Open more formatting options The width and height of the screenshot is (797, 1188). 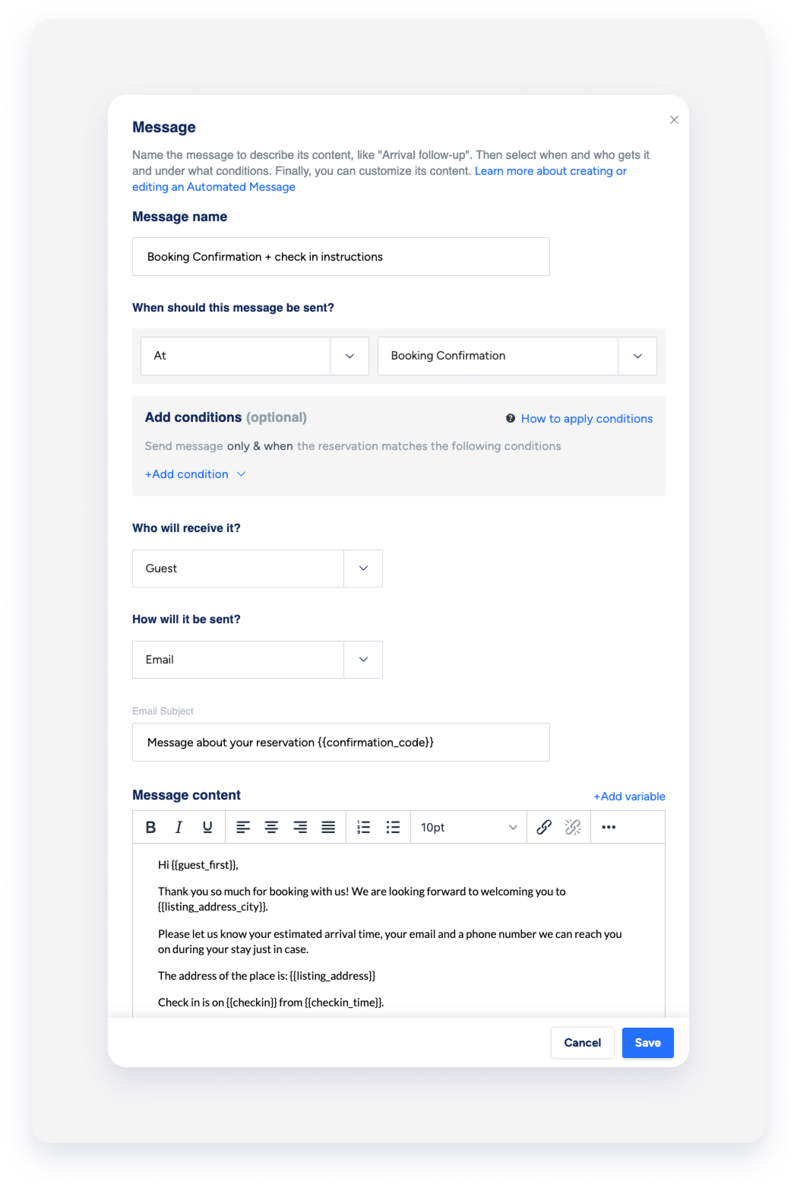click(x=608, y=827)
